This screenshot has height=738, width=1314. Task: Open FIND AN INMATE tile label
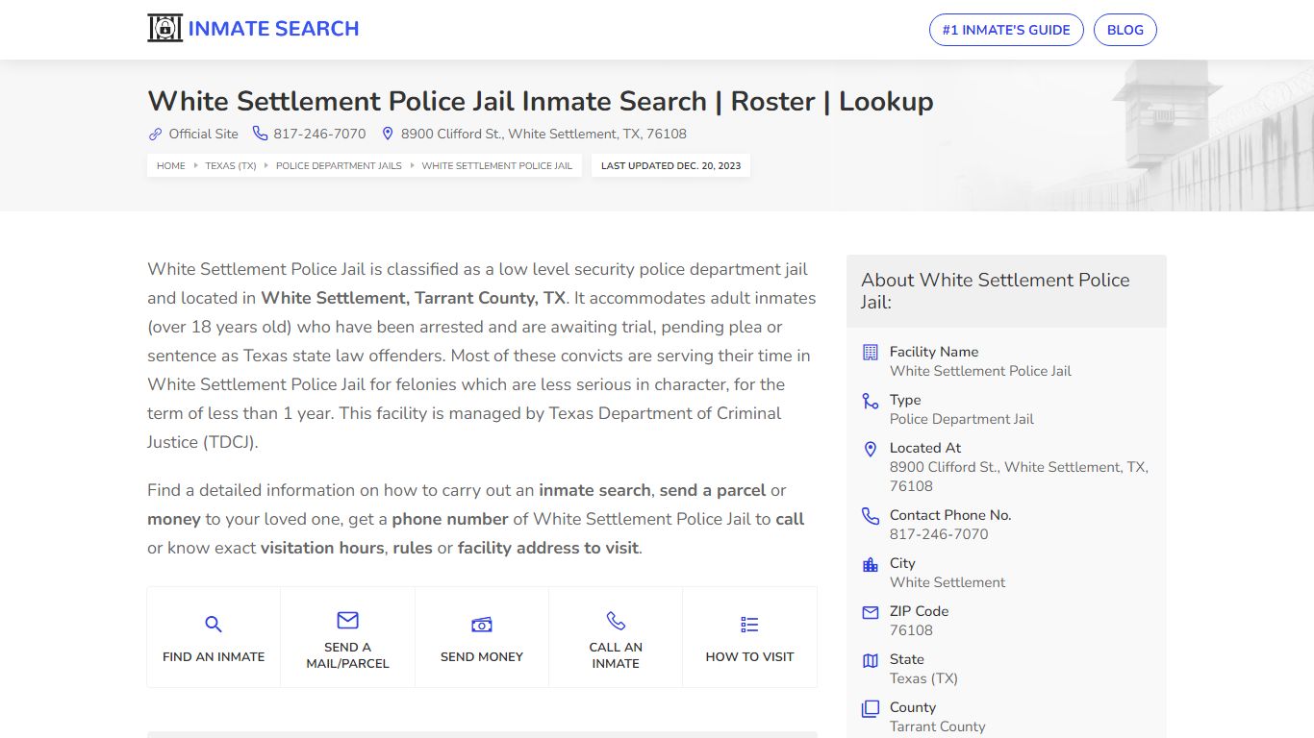click(214, 656)
